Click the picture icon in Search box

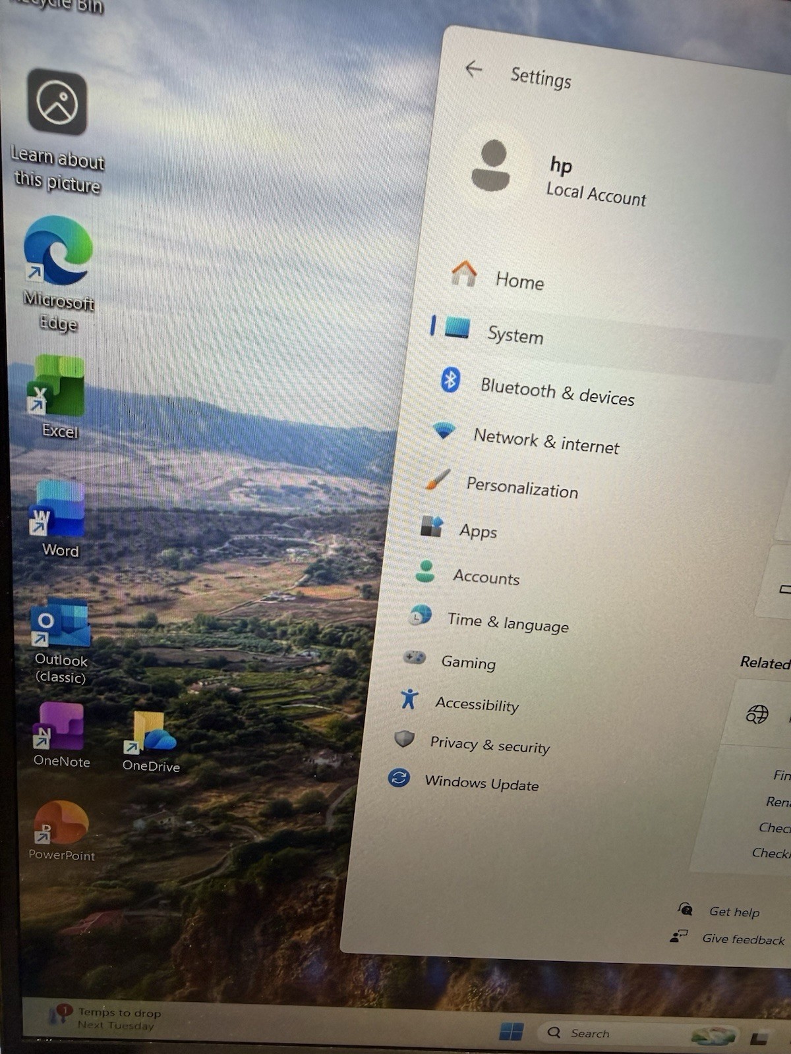(x=713, y=1036)
